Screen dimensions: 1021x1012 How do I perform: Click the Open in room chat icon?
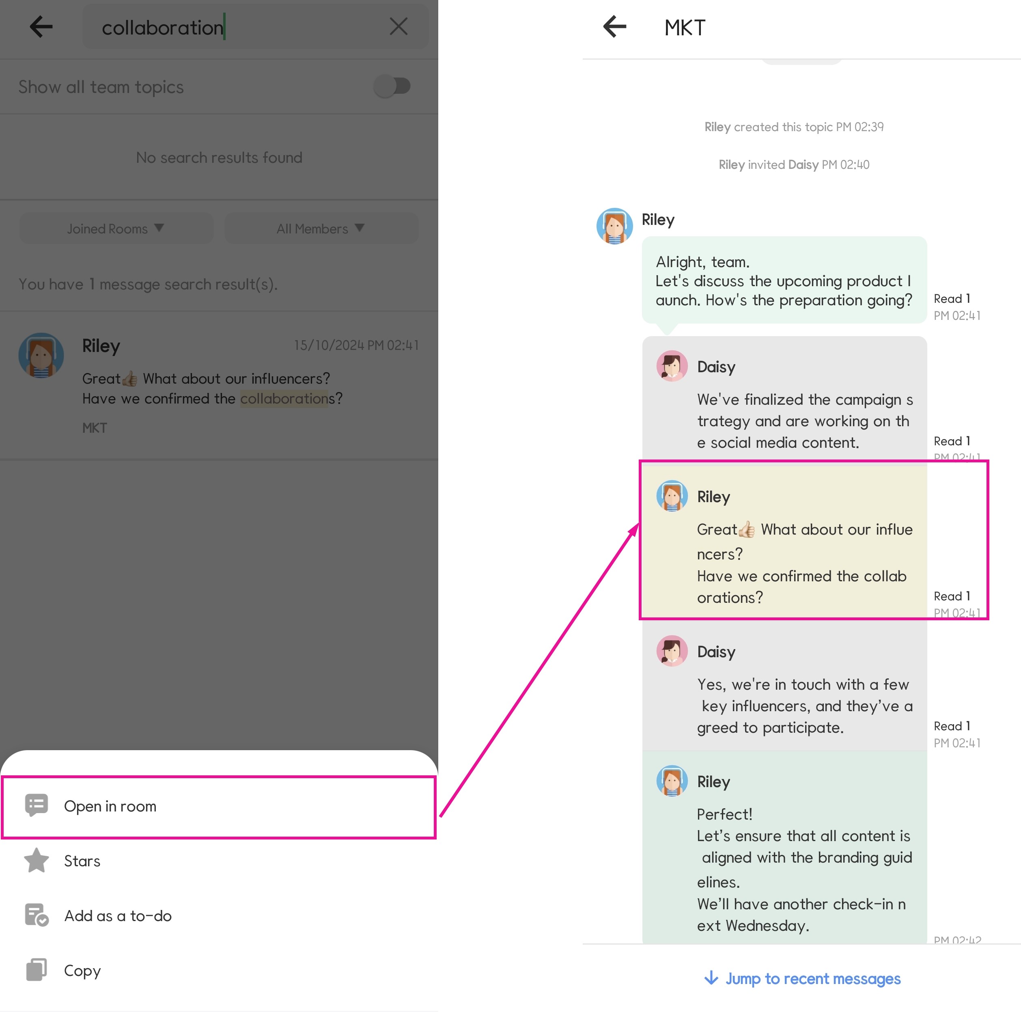click(37, 805)
